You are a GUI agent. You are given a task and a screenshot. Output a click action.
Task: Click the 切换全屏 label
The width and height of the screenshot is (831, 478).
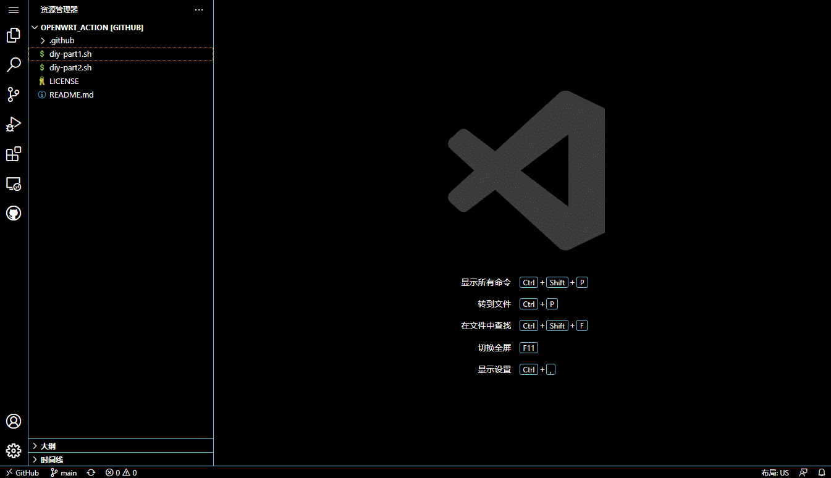[x=494, y=348]
